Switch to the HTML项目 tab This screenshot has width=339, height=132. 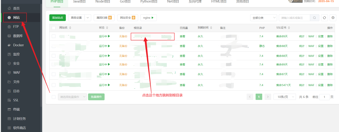coord(219,2)
